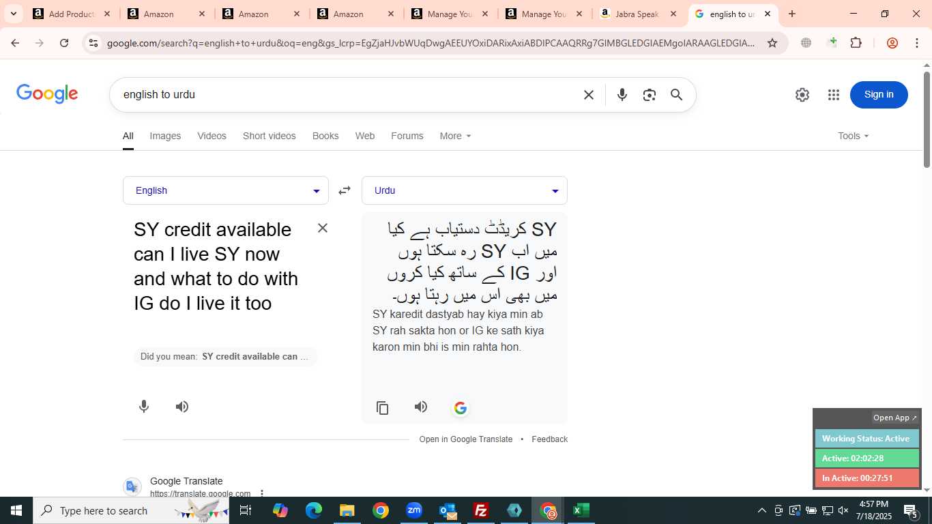Select the All results tab
932x524 pixels.
click(x=128, y=136)
